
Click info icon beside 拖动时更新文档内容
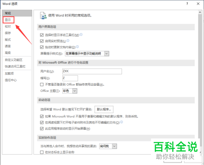[x=78, y=47]
